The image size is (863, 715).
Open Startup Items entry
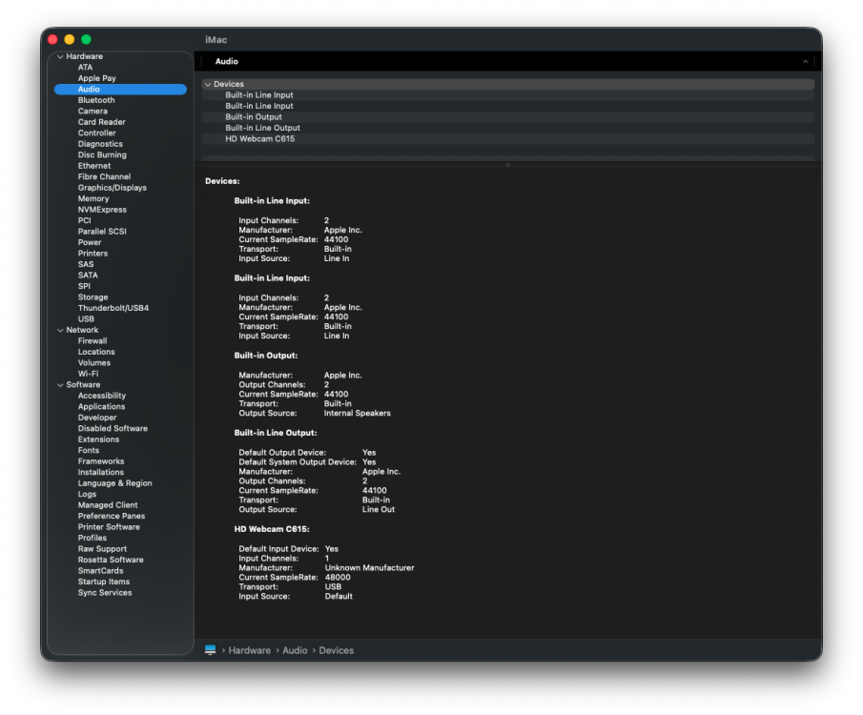pyautogui.click(x=104, y=582)
